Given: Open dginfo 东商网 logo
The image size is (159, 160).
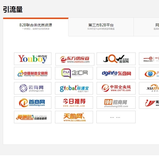Looking at the screenshot, I should (116, 73).
